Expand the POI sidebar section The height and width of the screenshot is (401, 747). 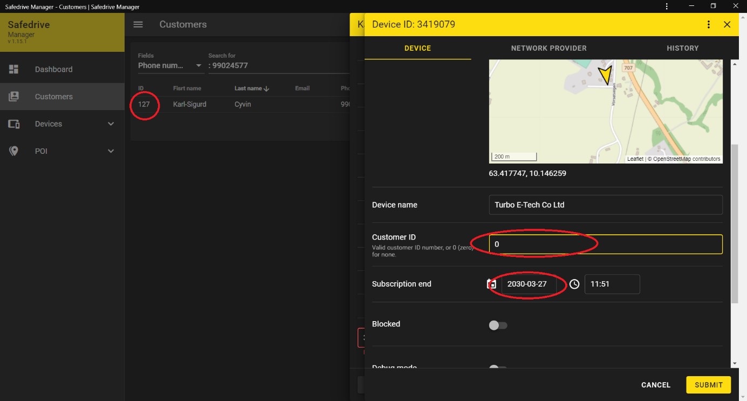point(111,151)
